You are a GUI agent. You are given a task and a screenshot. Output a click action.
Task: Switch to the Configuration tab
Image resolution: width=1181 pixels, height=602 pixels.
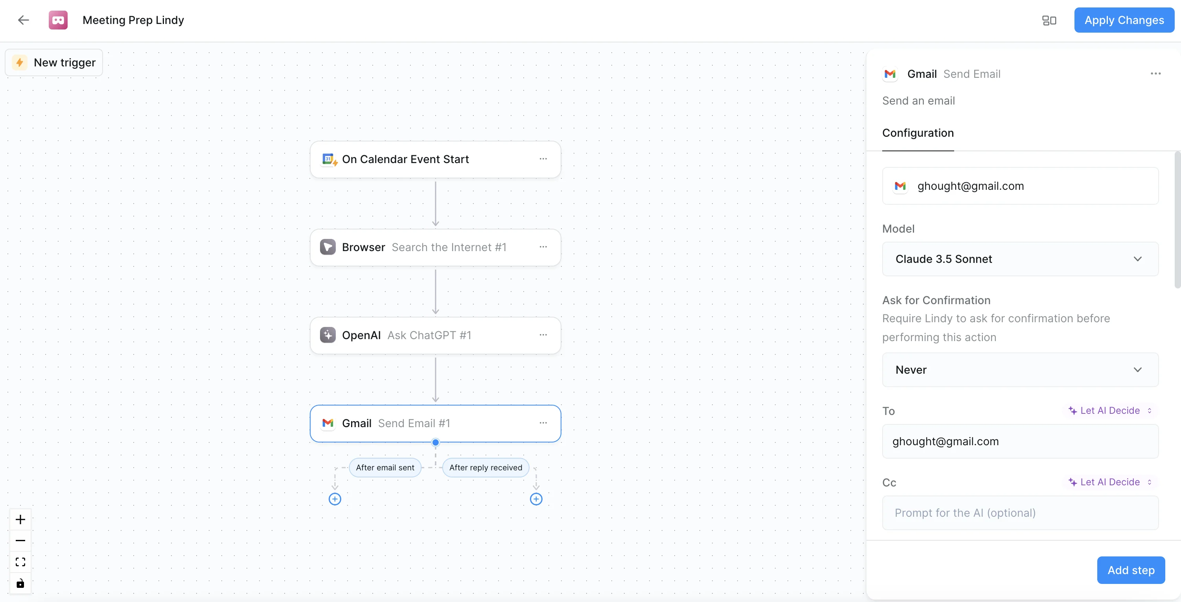pos(917,133)
